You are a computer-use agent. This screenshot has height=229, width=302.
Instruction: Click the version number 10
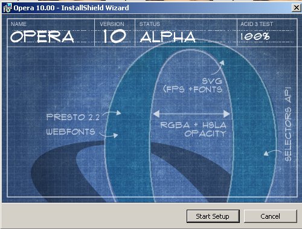pos(114,36)
